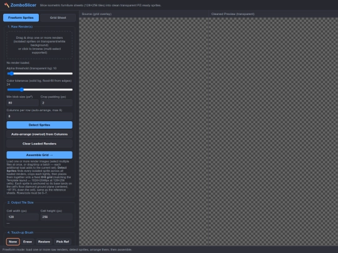Click the Assemble Grid button
Viewport: 338px width, 253px height.
tap(39, 155)
